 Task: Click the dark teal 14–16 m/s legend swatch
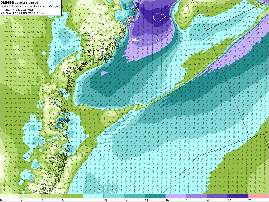click(x=155, y=196)
